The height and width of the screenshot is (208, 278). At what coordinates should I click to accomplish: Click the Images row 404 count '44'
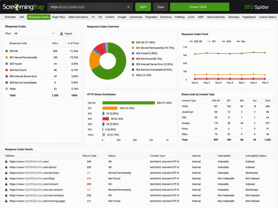pyautogui.click(x=242, y=123)
